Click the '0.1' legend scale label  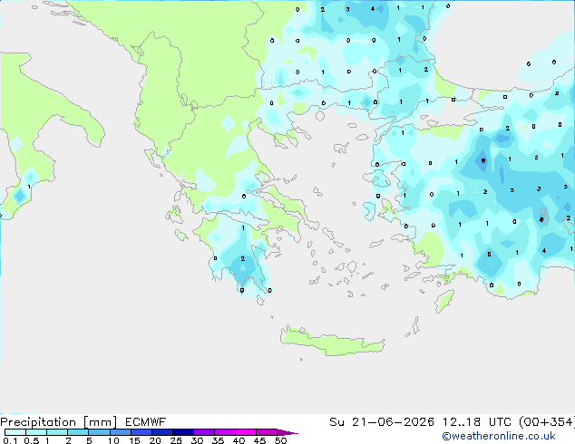pyautogui.click(x=10, y=440)
